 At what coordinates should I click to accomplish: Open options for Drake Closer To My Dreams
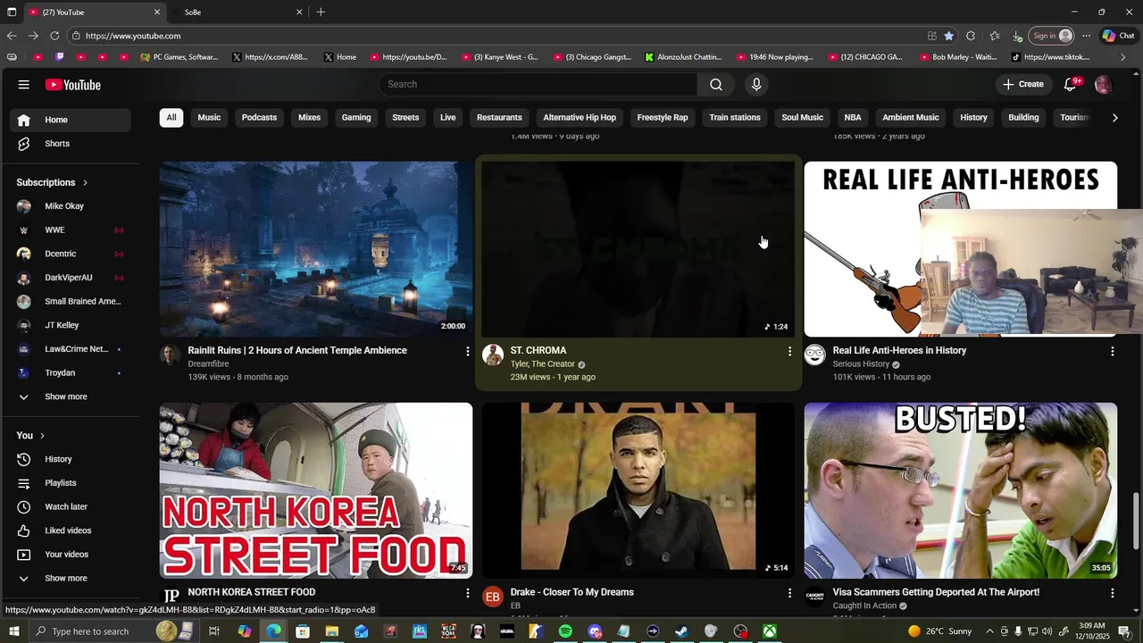(x=789, y=593)
